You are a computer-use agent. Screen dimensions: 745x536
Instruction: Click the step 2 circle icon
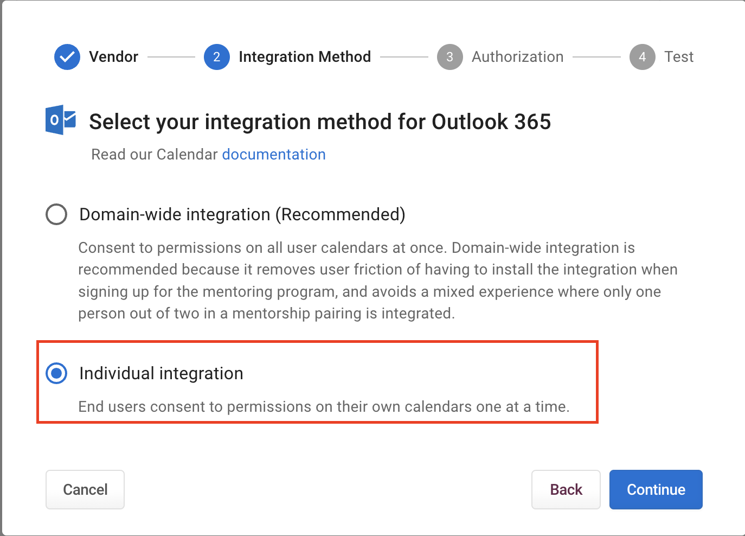tap(216, 57)
